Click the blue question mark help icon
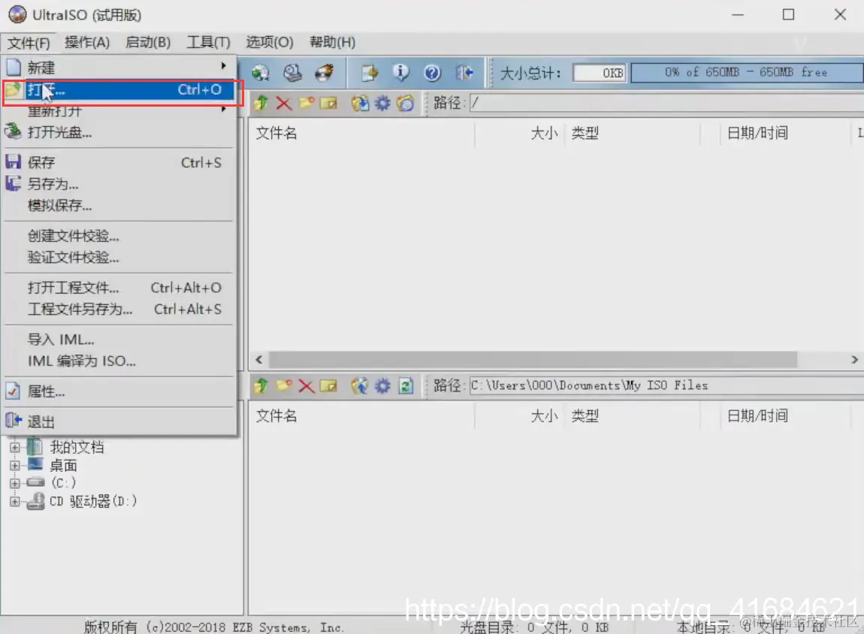The height and width of the screenshot is (634, 864). [433, 73]
